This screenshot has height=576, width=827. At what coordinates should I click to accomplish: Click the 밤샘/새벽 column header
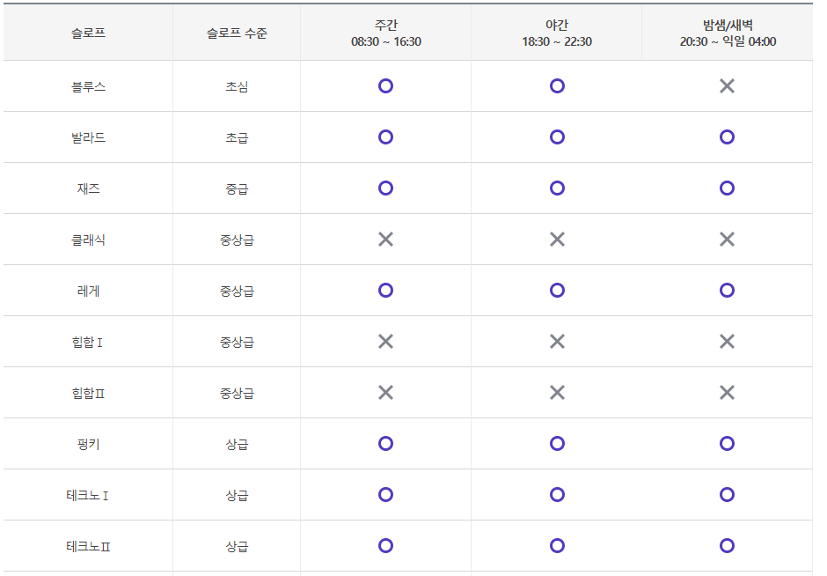pyautogui.click(x=727, y=33)
